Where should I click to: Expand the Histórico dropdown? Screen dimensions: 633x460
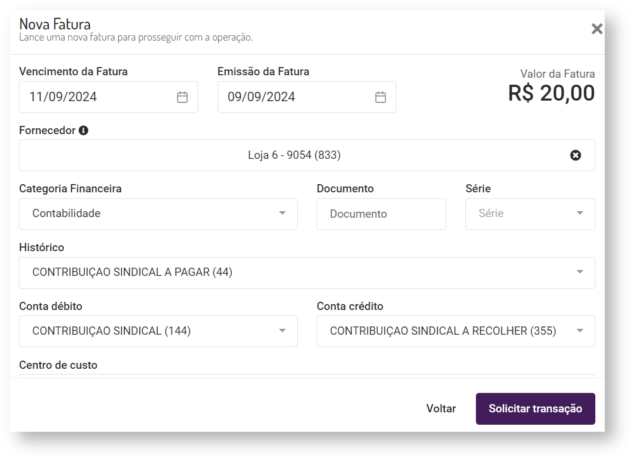point(580,272)
